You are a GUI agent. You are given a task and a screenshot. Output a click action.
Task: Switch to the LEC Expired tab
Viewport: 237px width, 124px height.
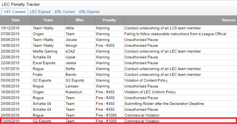pos(40,12)
